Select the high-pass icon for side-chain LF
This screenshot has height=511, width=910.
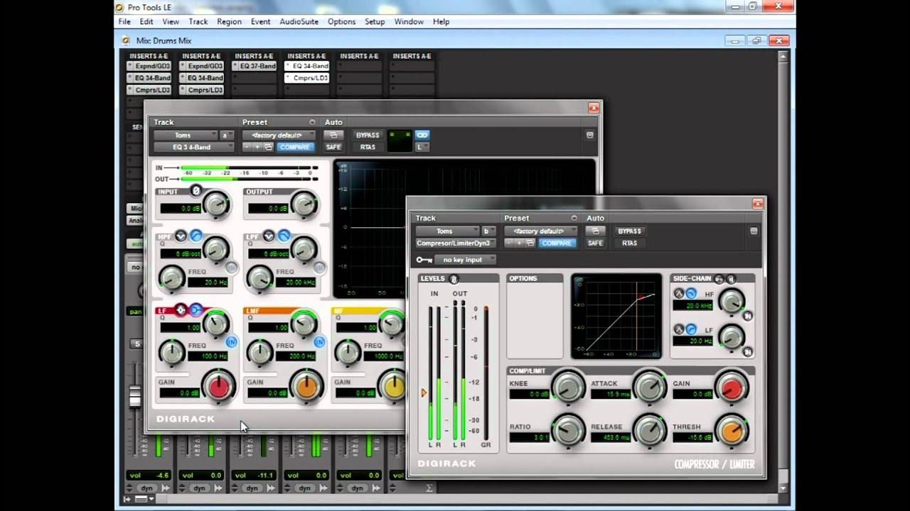coord(690,329)
